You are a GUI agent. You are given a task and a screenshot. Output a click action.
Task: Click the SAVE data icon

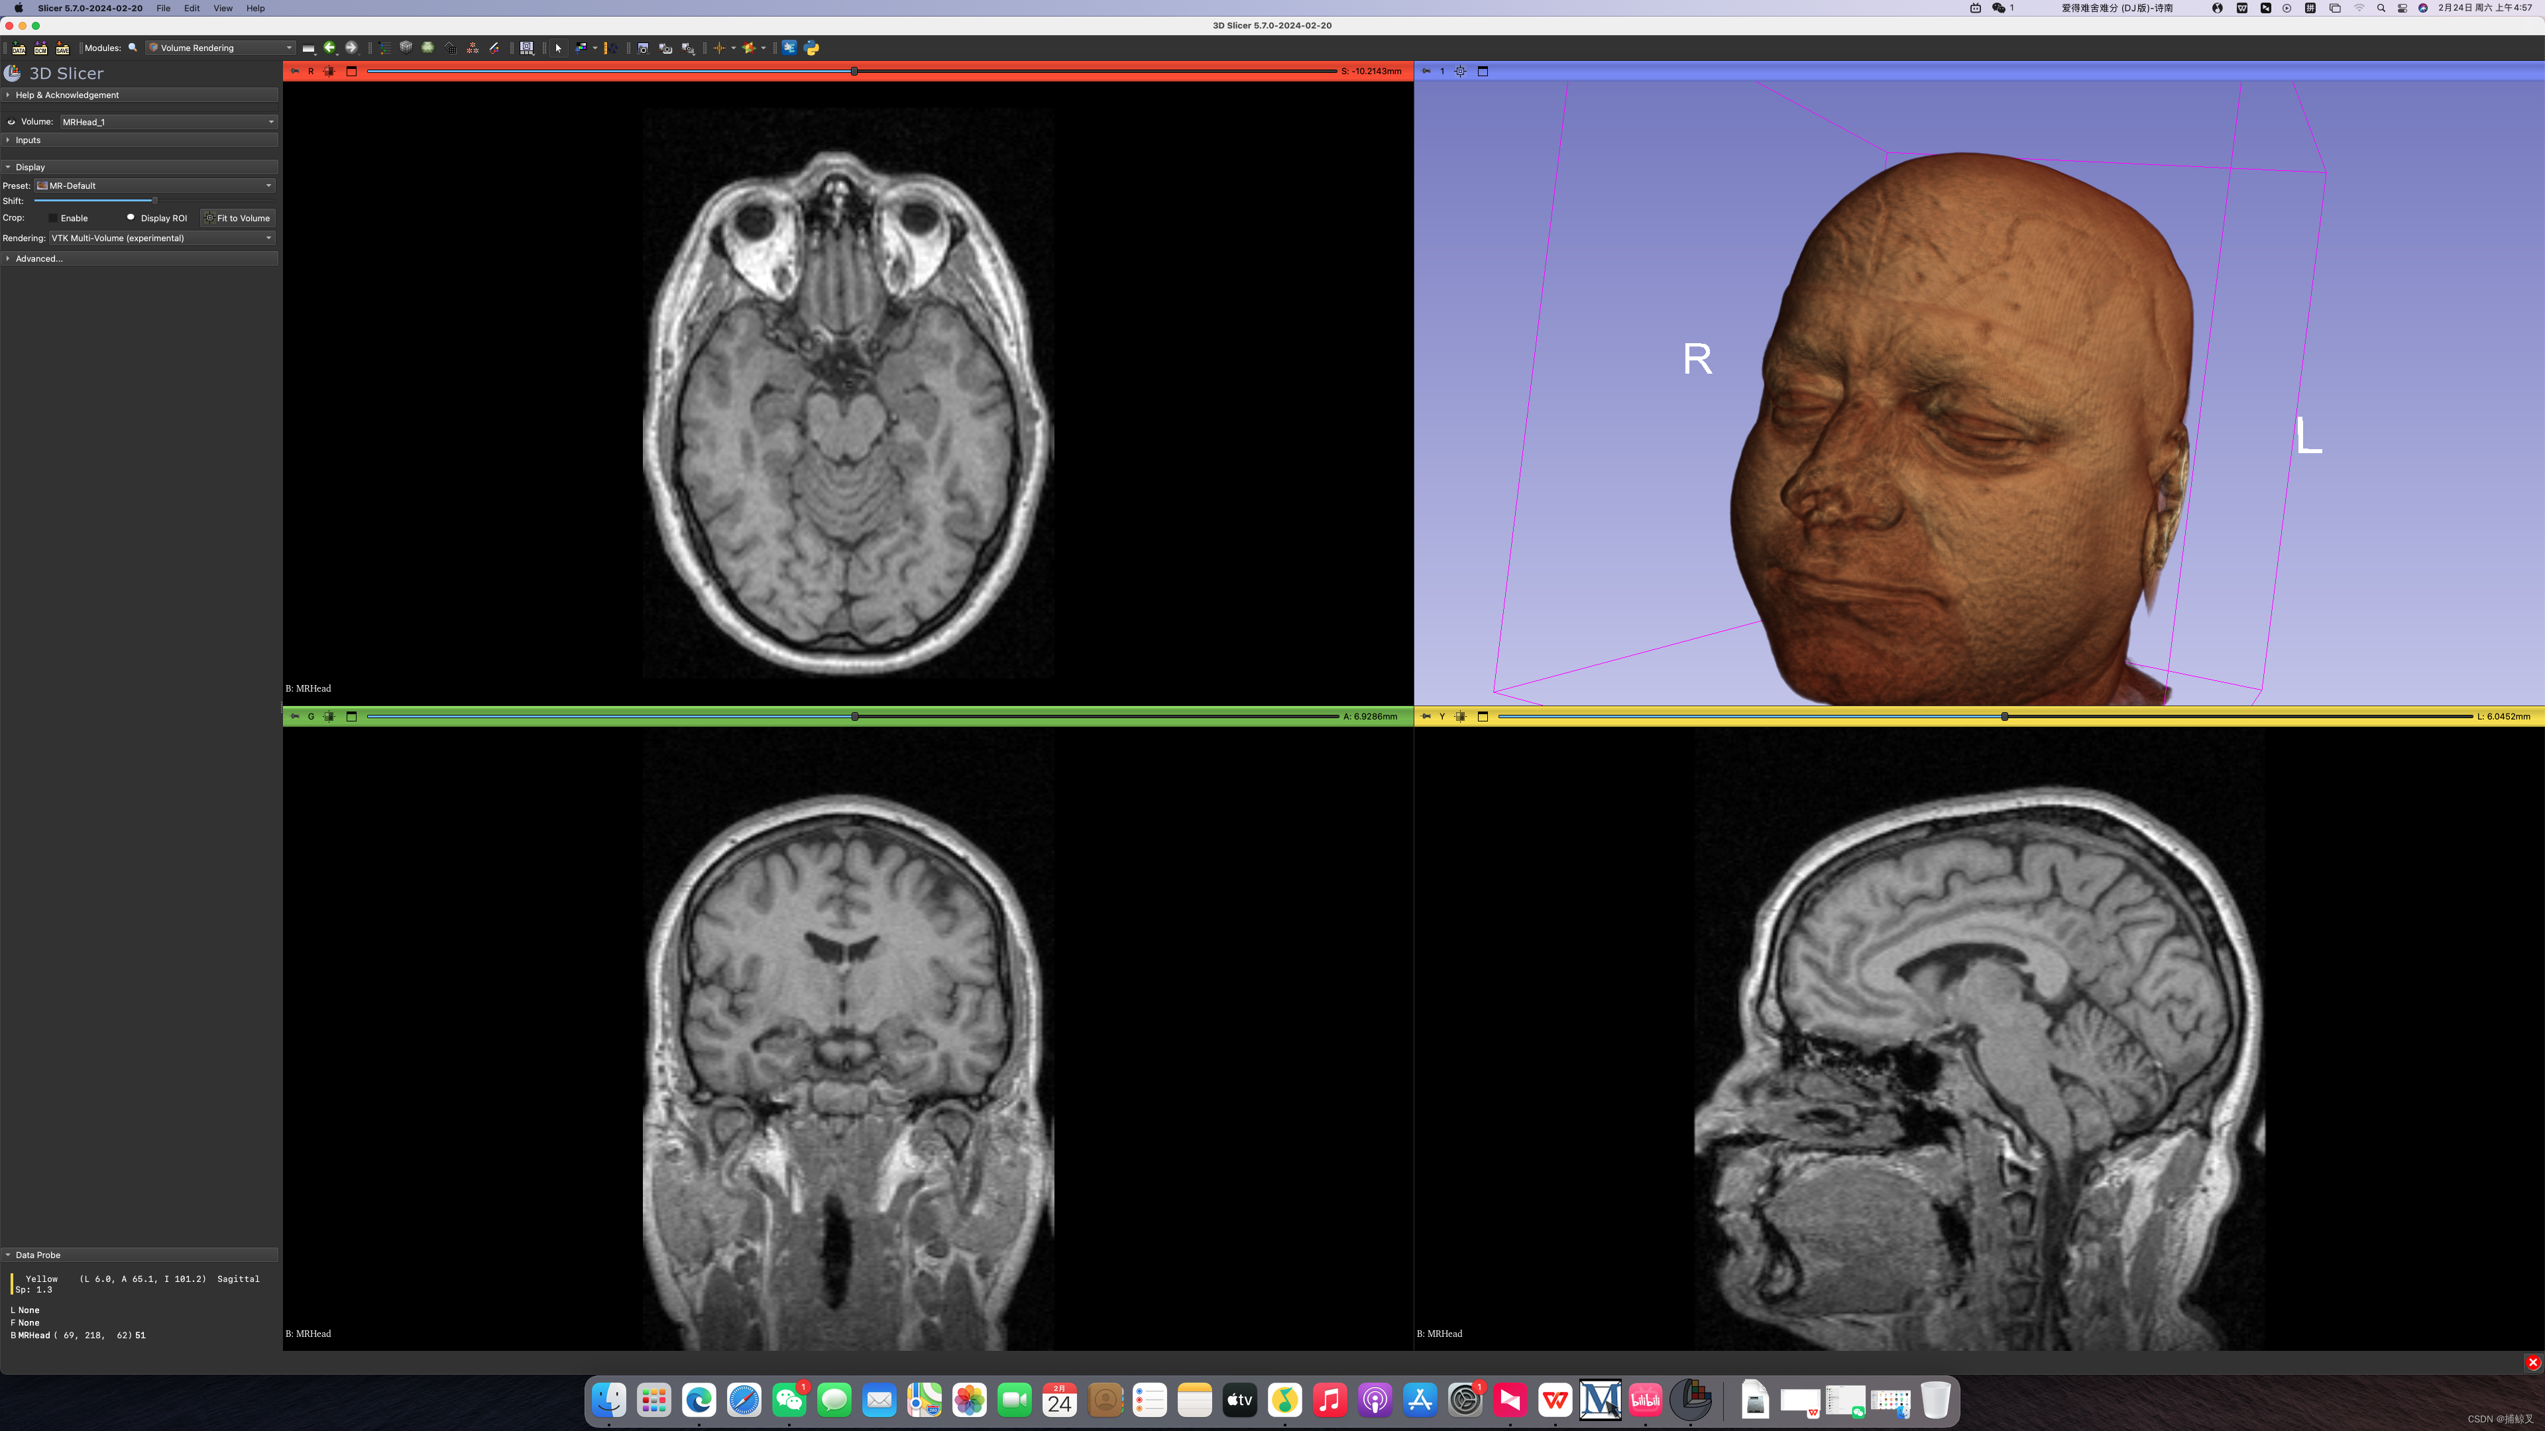tap(62, 48)
